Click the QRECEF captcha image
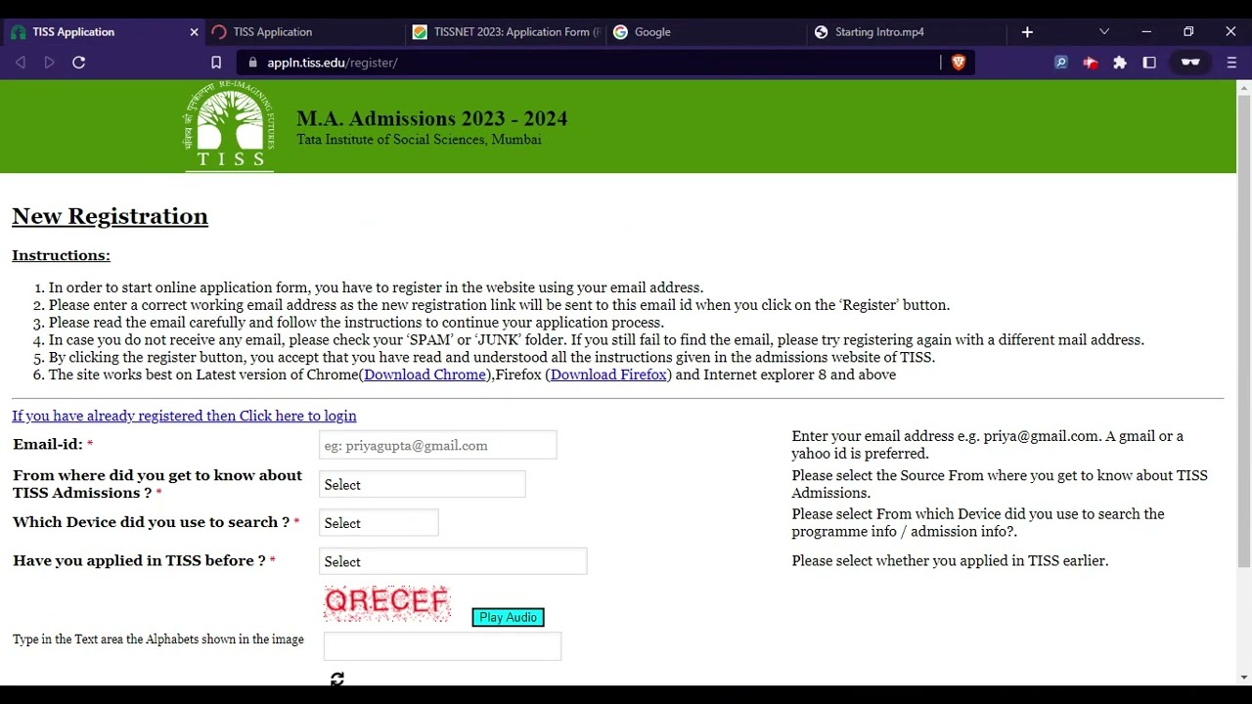The width and height of the screenshot is (1252, 704). pyautogui.click(x=387, y=602)
